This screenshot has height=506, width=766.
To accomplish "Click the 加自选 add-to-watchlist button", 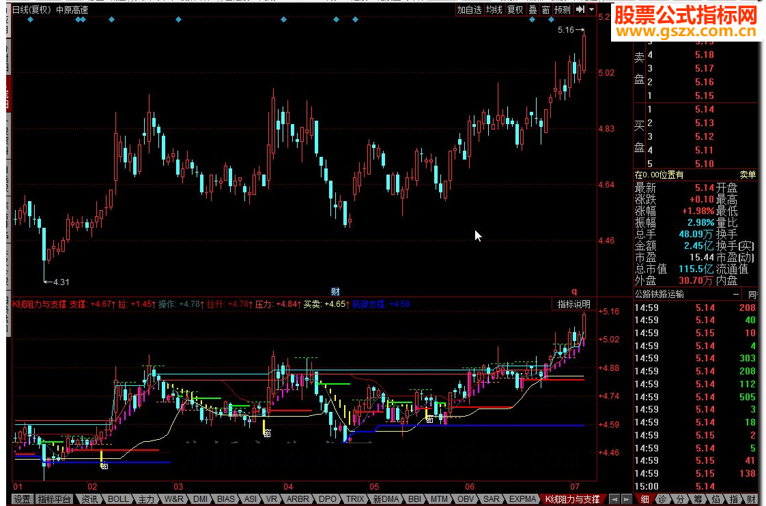I will [x=469, y=10].
